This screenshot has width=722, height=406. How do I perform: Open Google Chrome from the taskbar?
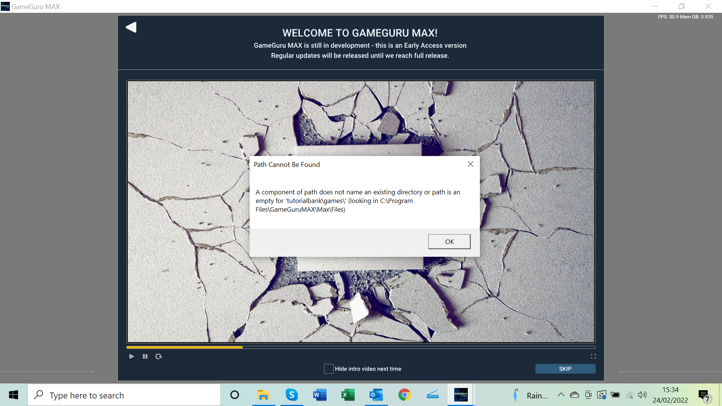tap(404, 395)
